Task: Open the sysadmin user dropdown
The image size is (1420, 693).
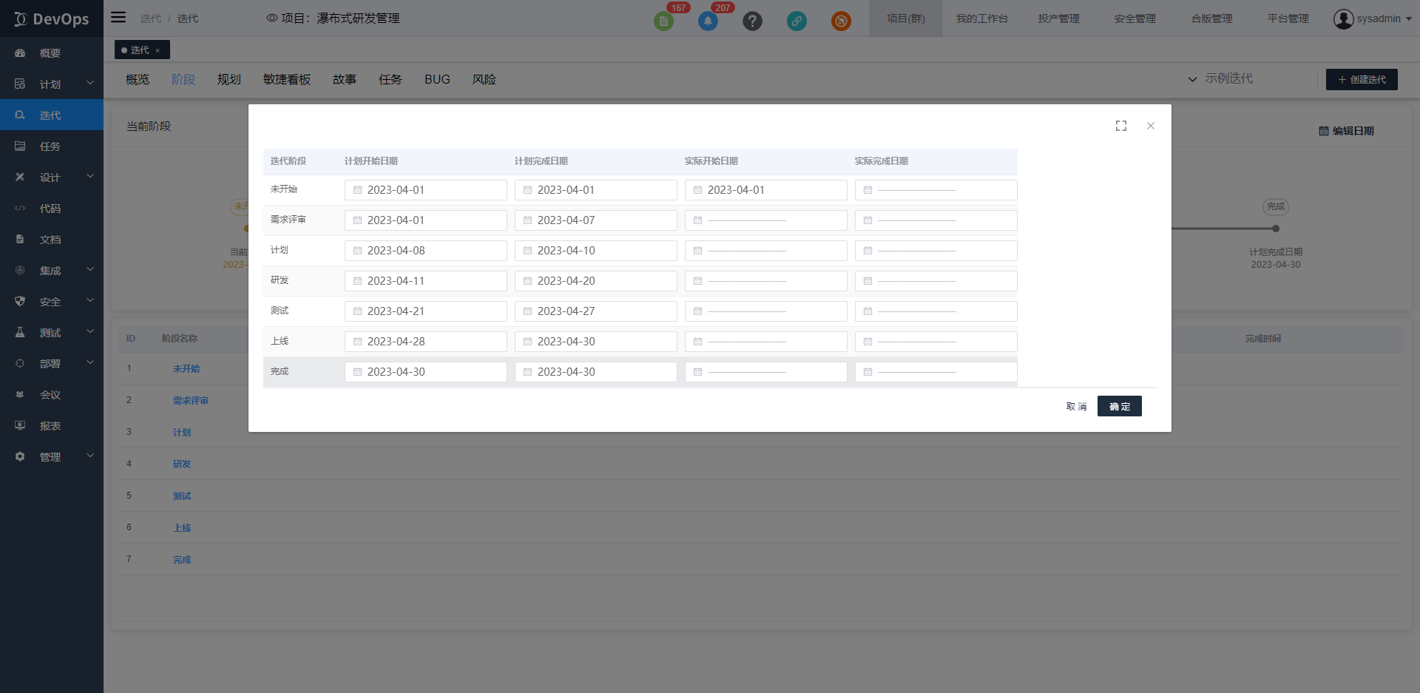Action: [x=1372, y=18]
